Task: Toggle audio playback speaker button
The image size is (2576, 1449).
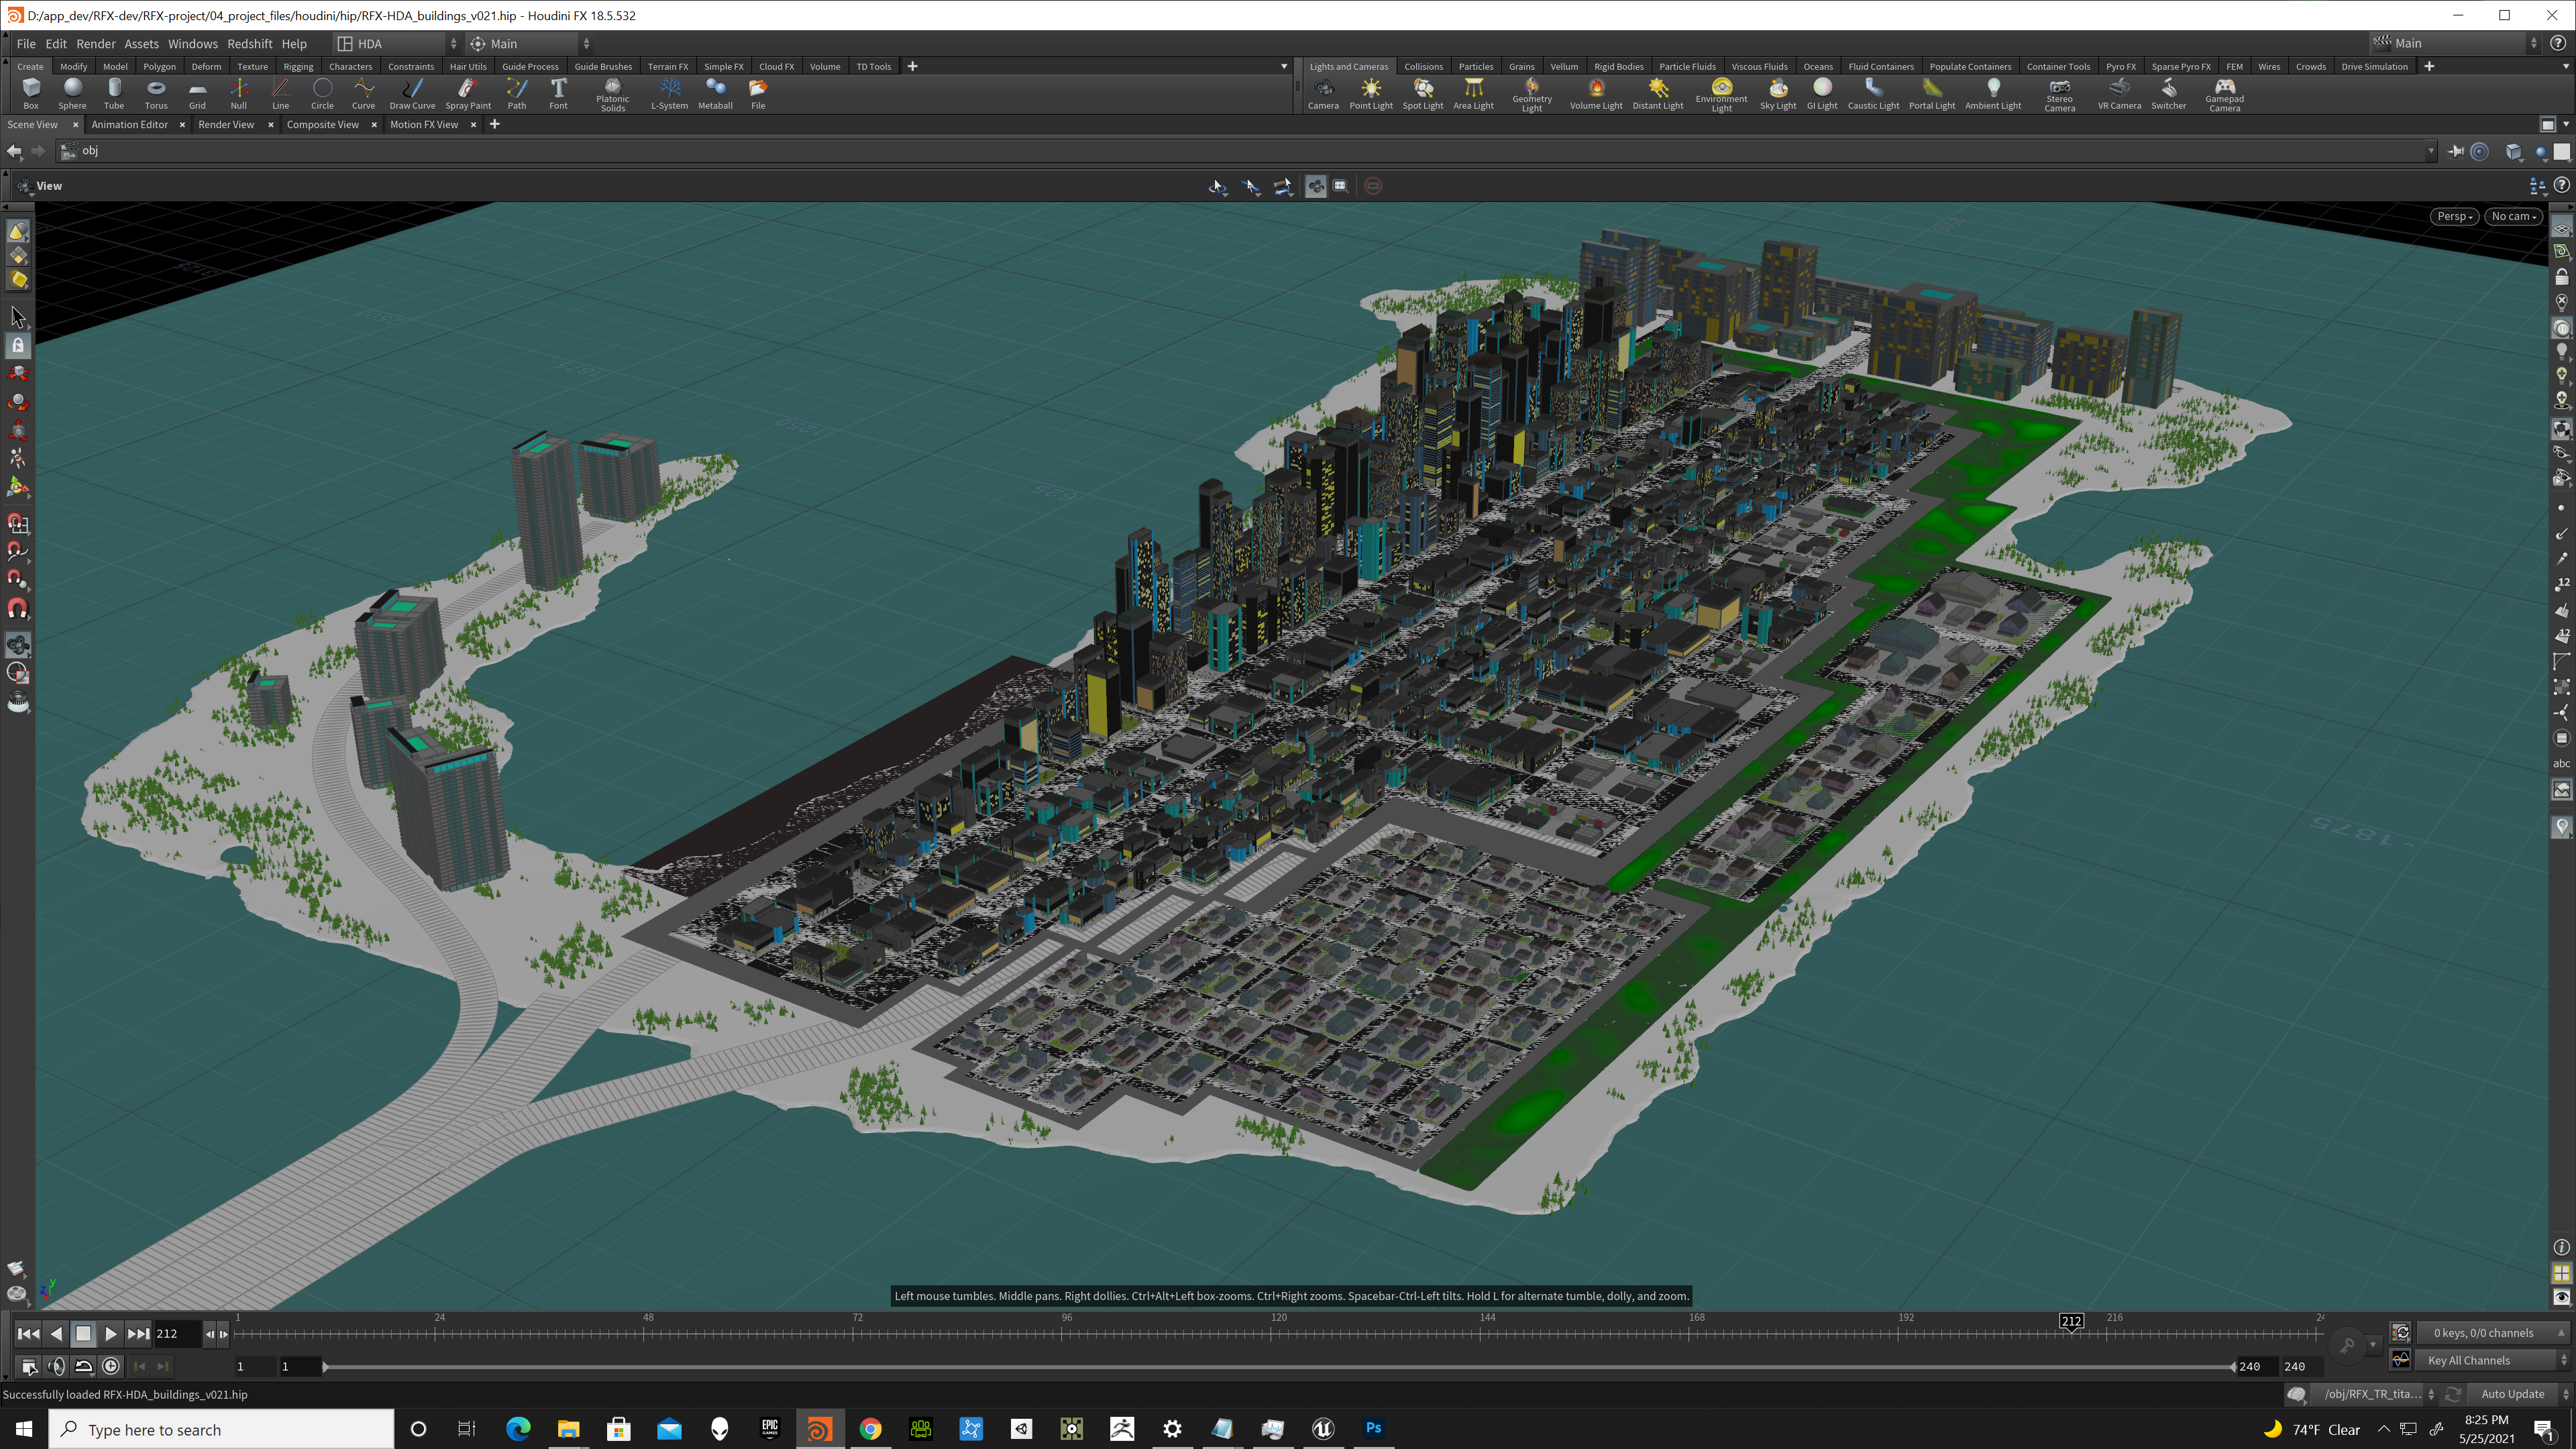Action: (57, 1366)
